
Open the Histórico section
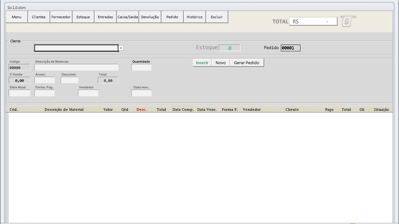point(195,17)
